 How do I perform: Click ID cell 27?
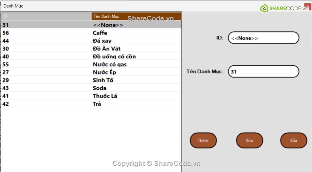click(46, 72)
